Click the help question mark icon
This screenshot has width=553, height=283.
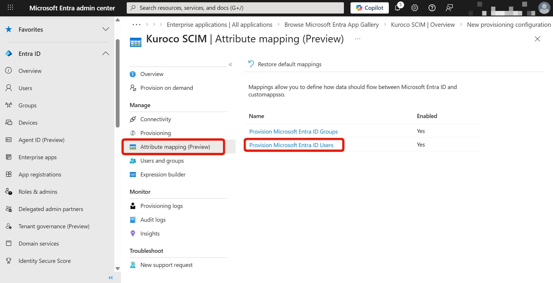[432, 8]
